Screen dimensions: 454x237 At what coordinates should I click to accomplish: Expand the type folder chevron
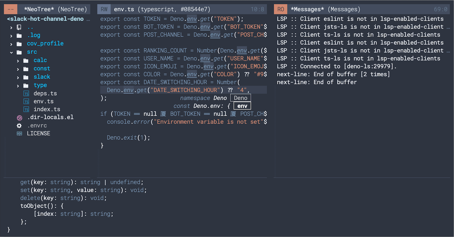click(18, 86)
